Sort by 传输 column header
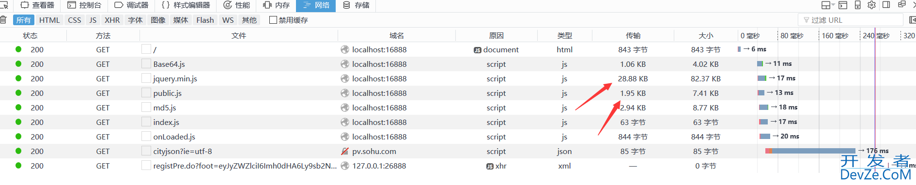This screenshot has height=185, width=916. point(633,35)
